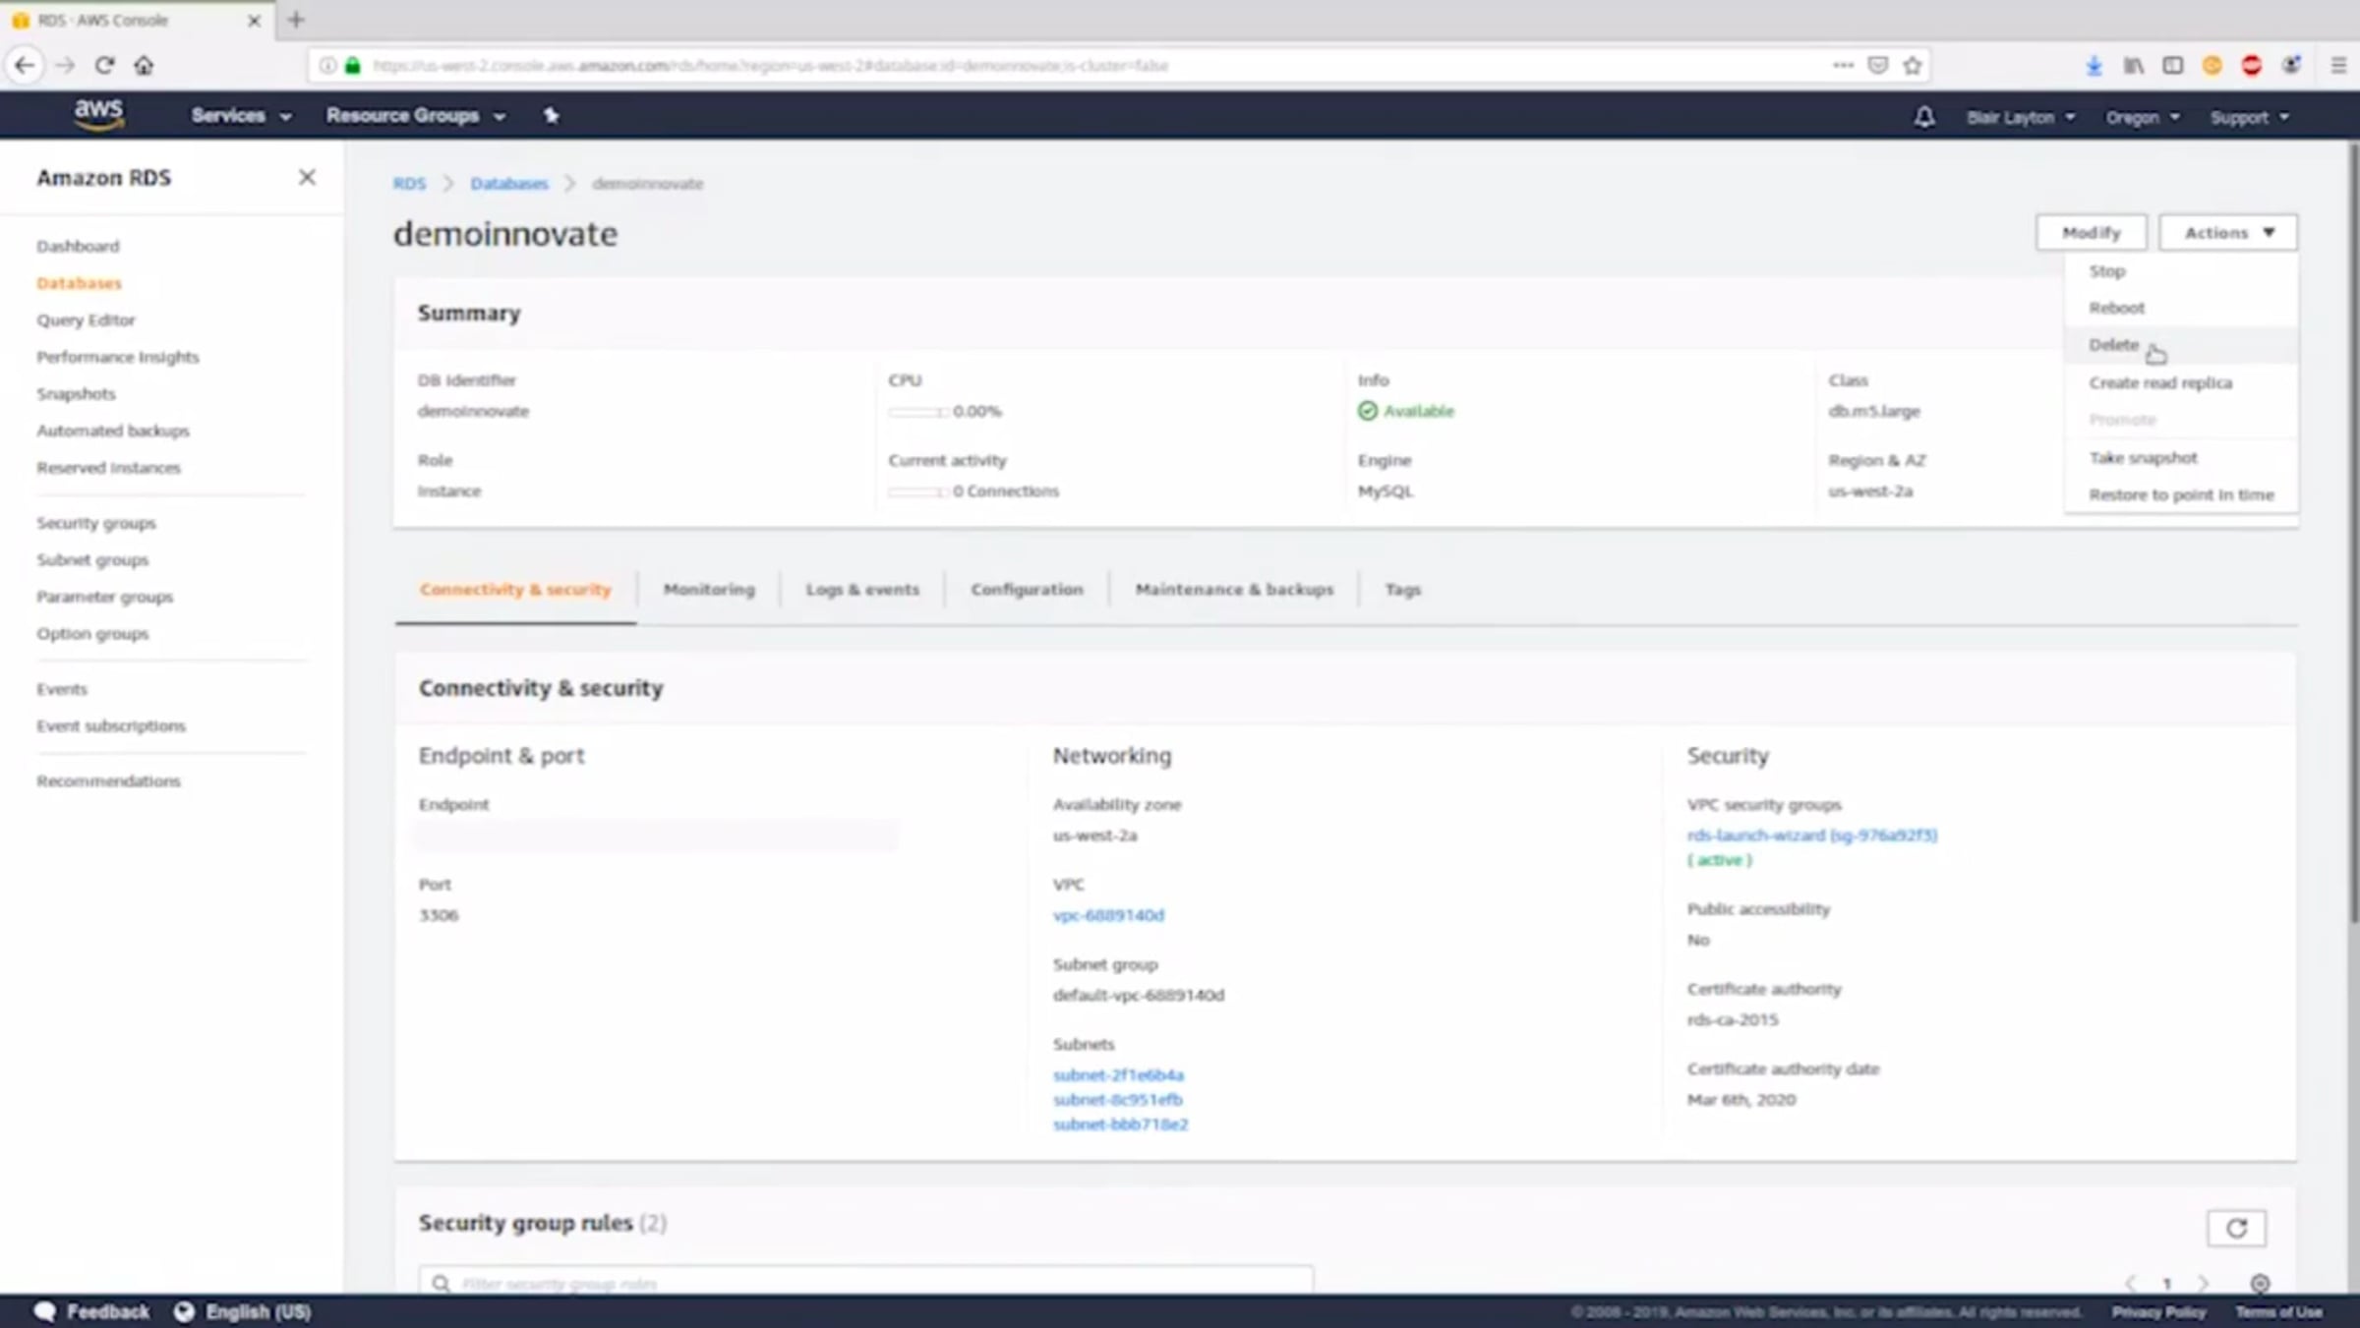Image resolution: width=2360 pixels, height=1328 pixels.
Task: Open the subnet-bbb718e2 link
Action: point(1120,1125)
